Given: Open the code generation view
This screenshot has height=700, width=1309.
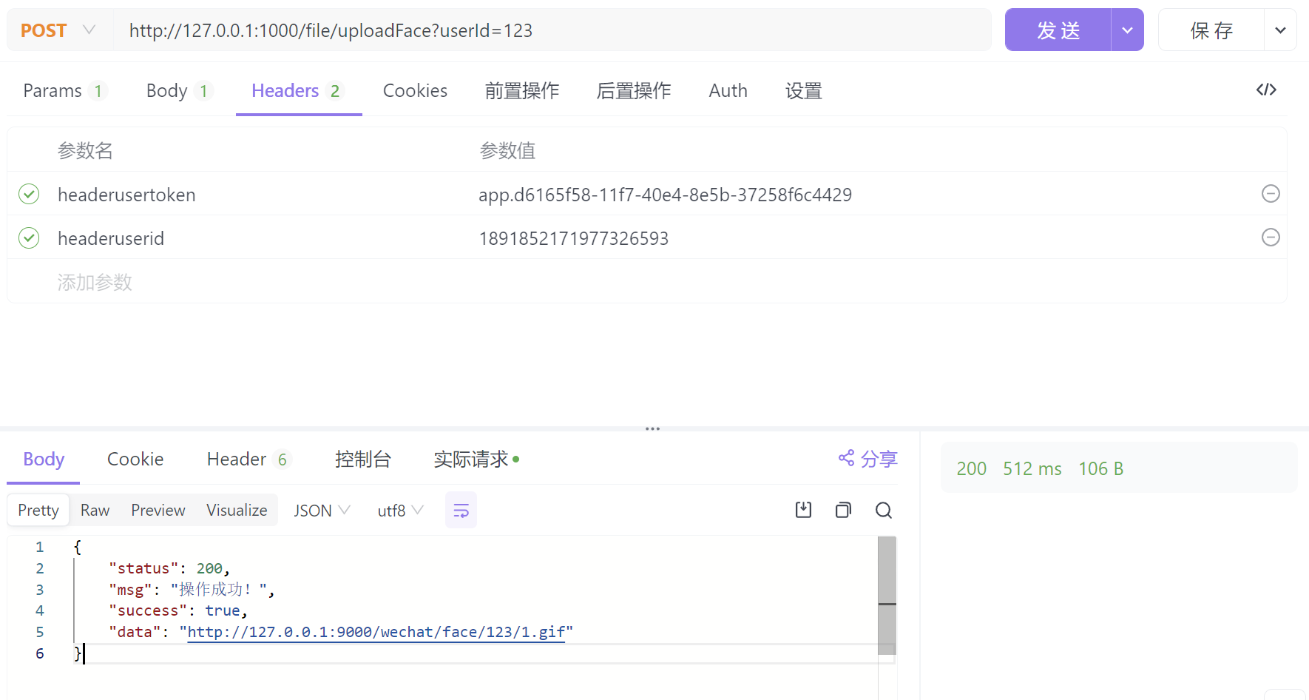Looking at the screenshot, I should point(1266,90).
